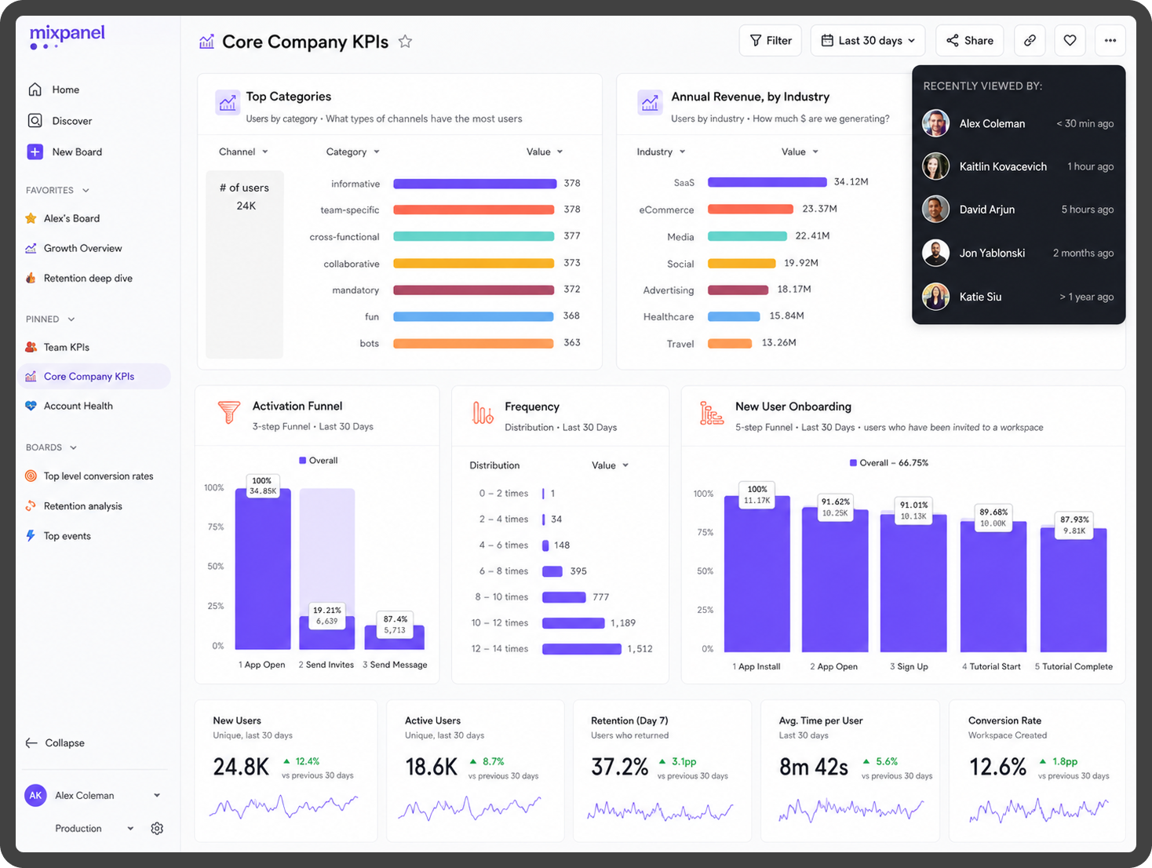1152x868 pixels.
Task: Collapse the BOARDS section
Action: (73, 448)
